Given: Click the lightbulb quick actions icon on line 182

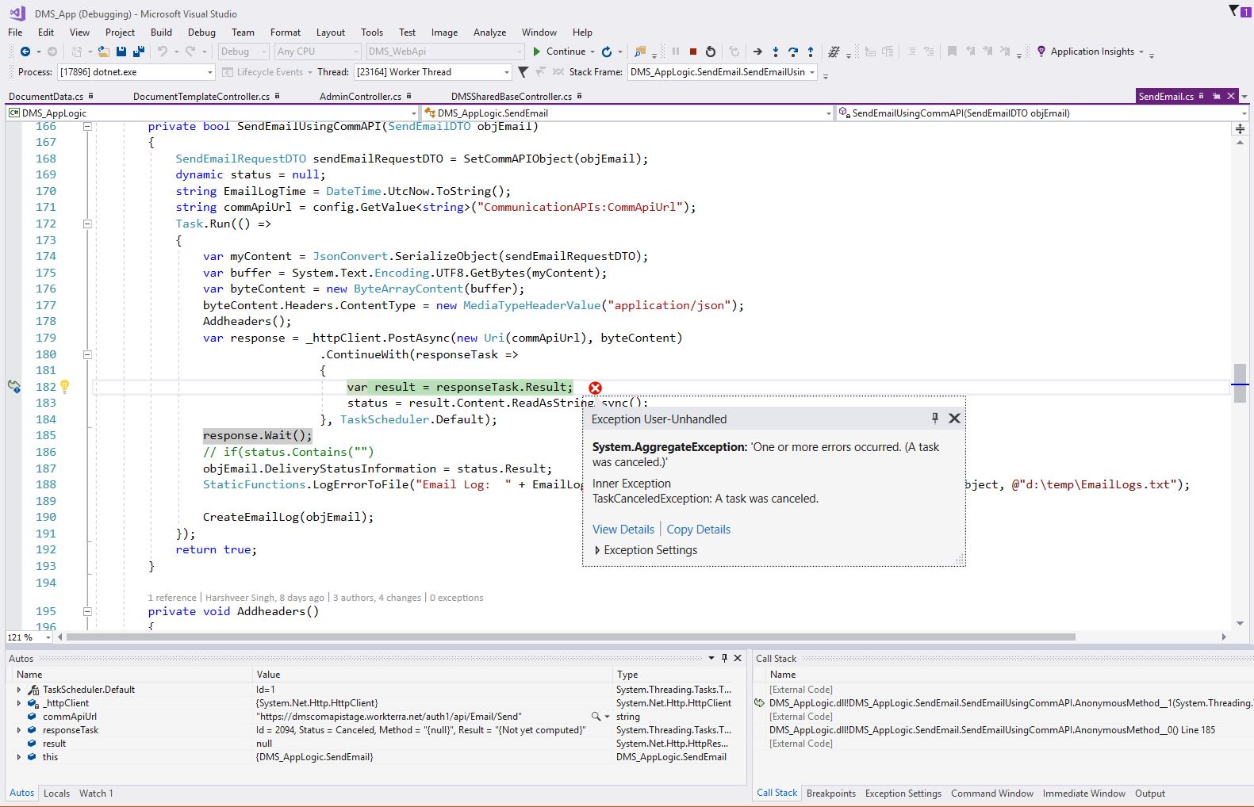Looking at the screenshot, I should [x=65, y=387].
